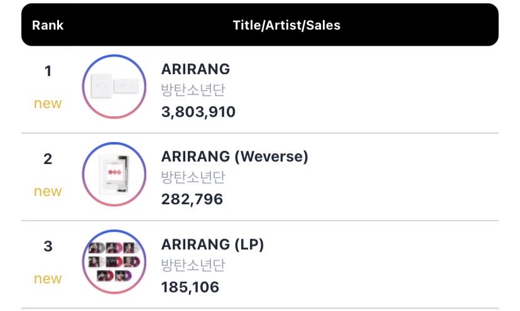Click the "new" badge under rank 1
Image resolution: width=520 pixels, height=311 pixels.
tap(48, 104)
